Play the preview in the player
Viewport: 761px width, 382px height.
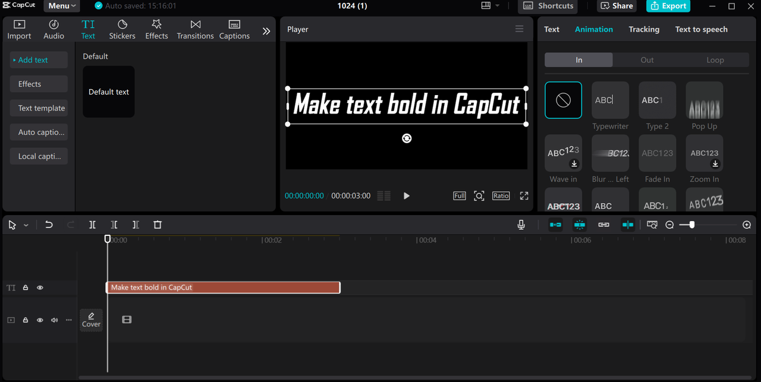coord(407,195)
